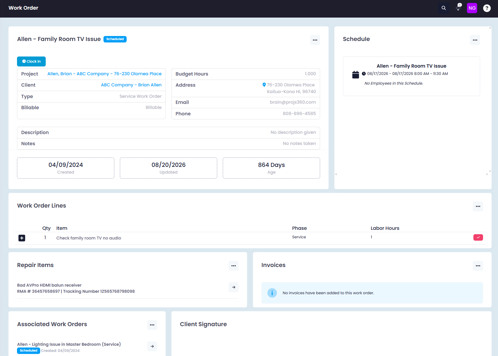Click the clock icon beside schedule dates
The width and height of the screenshot is (498, 356).
point(364,74)
